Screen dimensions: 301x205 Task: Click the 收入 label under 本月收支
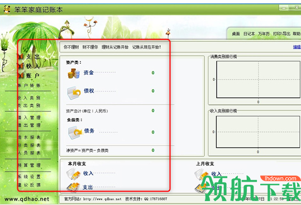[x=88, y=173]
